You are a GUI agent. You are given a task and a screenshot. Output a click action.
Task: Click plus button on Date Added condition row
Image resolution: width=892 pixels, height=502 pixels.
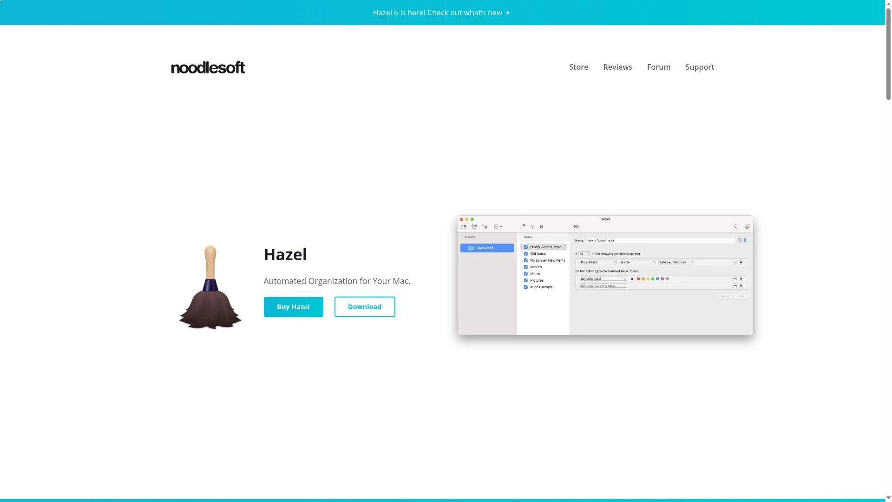tap(741, 262)
